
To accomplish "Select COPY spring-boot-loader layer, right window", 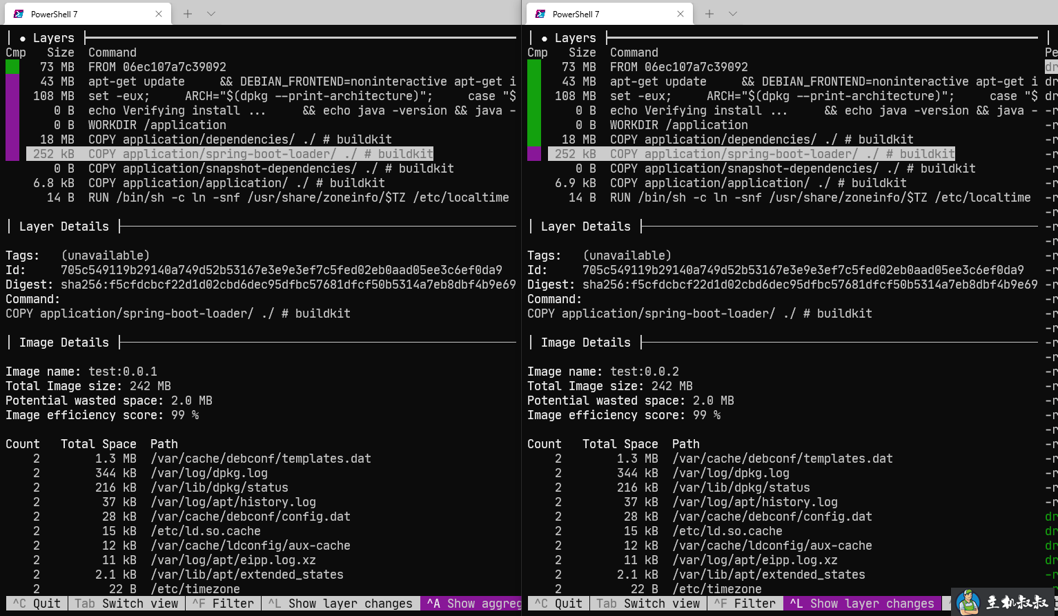I will tap(752, 154).
